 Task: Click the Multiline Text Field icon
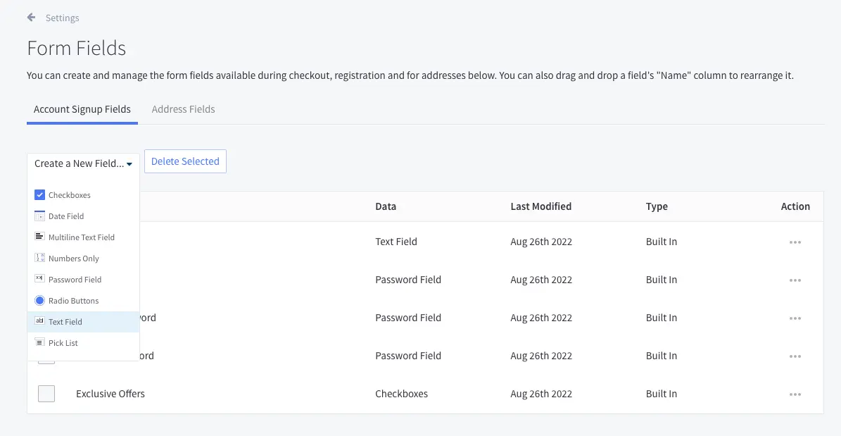point(40,237)
